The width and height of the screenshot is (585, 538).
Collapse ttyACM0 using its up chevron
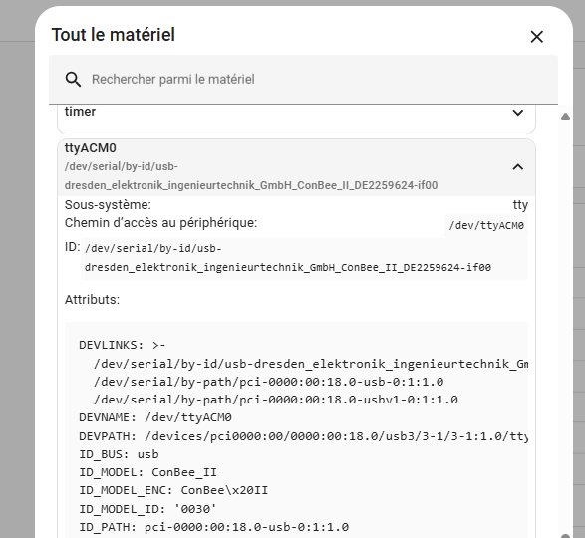(518, 167)
